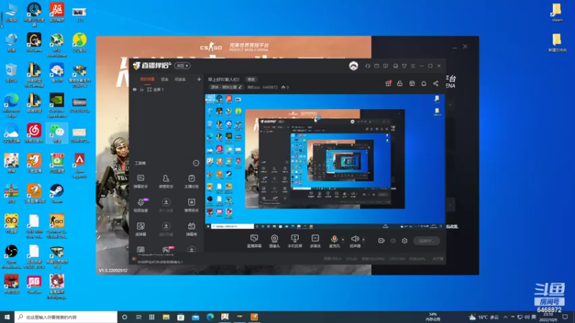Select the 全屏 1 source row
The height and width of the screenshot is (323, 575).
(167, 89)
